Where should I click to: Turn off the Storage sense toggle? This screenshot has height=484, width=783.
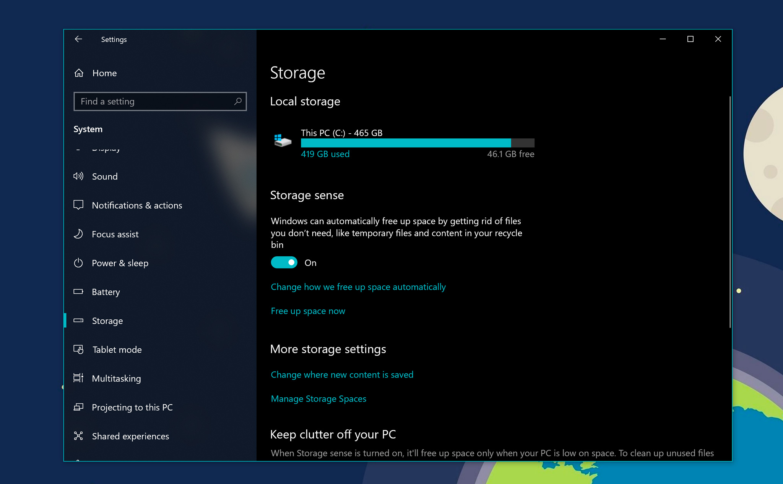[284, 262]
